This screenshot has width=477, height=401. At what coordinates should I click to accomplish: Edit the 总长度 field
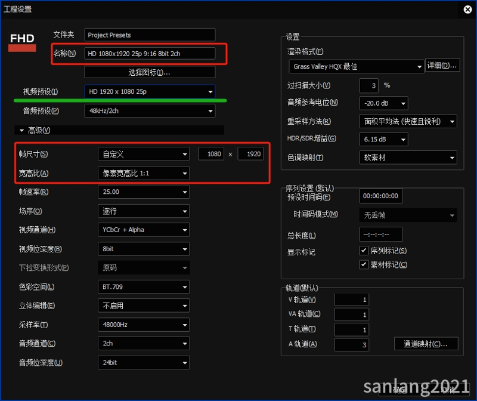(x=381, y=235)
